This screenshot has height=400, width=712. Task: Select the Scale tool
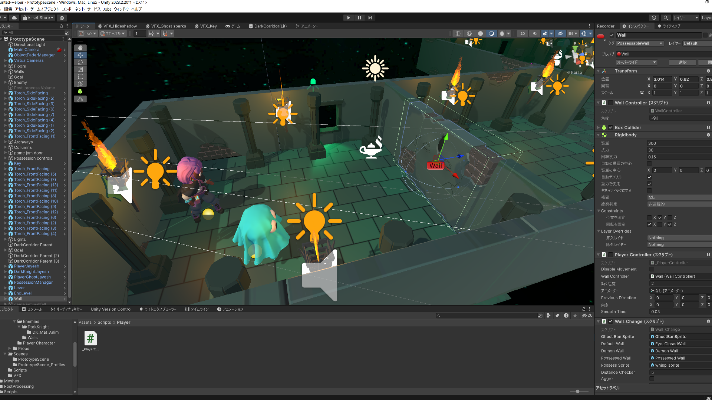(80, 69)
